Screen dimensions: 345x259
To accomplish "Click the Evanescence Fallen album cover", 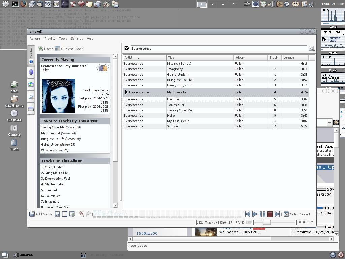I will [x=59, y=95].
